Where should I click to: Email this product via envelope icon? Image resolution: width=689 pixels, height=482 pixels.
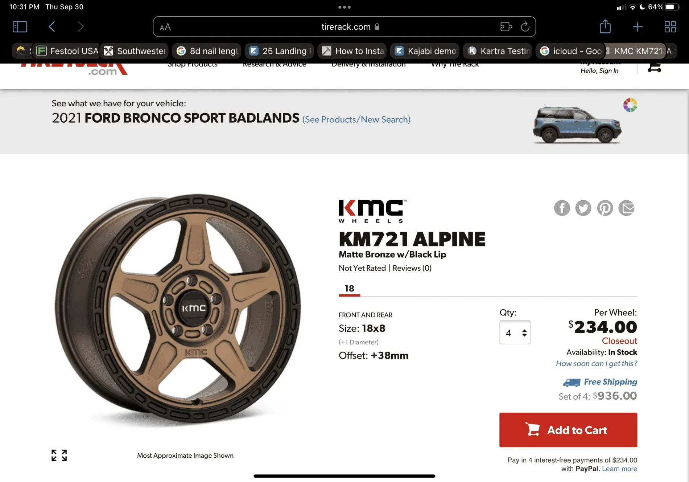tap(626, 208)
